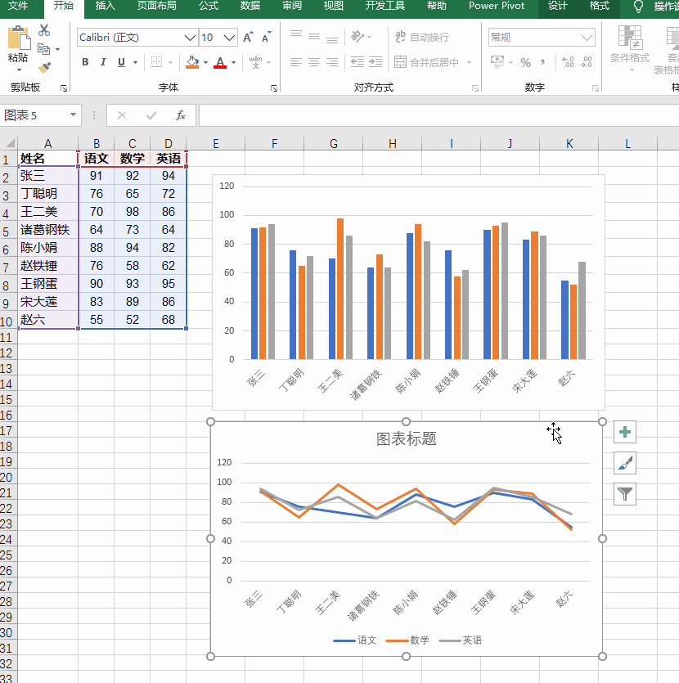Decrease decimal places
The width and height of the screenshot is (679, 683).
pyautogui.click(x=587, y=62)
